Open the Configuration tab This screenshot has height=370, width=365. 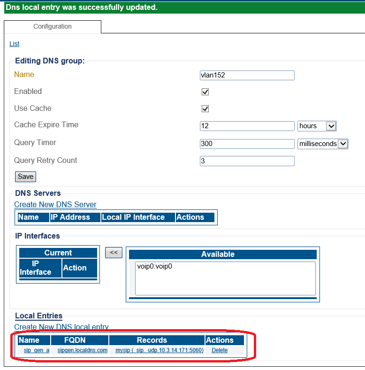53,27
